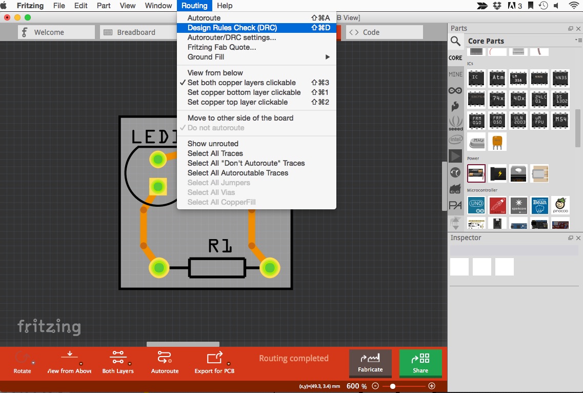Click the Fabricate button

point(370,363)
